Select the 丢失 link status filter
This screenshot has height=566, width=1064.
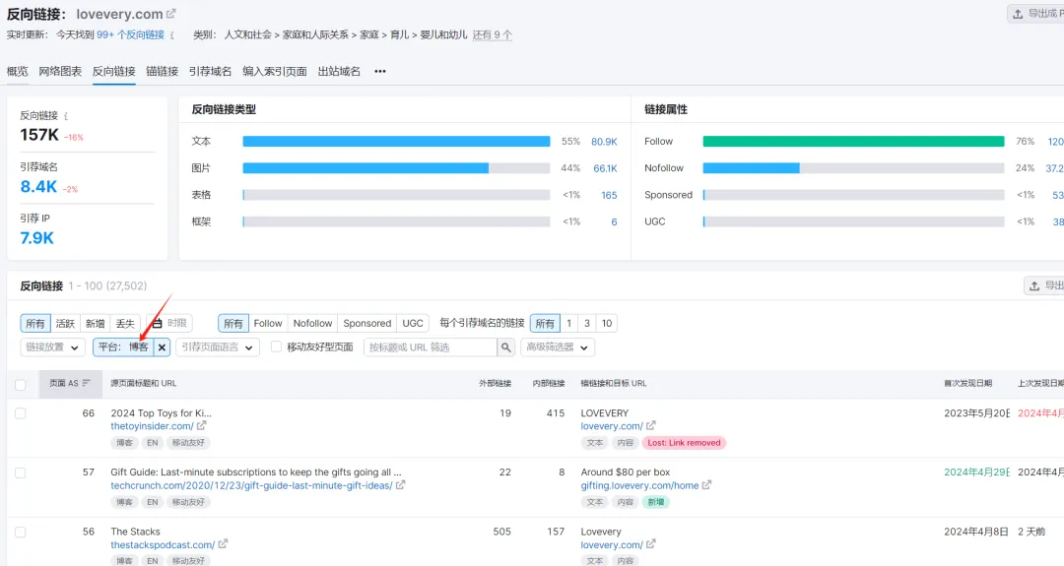[x=125, y=323]
